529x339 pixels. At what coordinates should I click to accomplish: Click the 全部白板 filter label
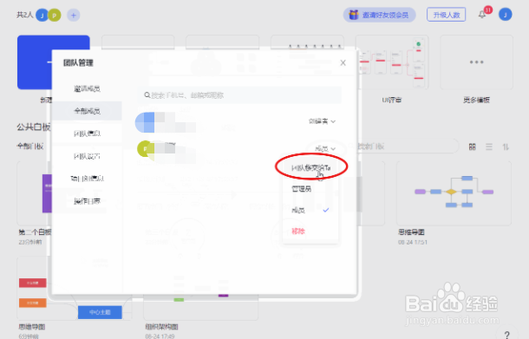(x=30, y=147)
